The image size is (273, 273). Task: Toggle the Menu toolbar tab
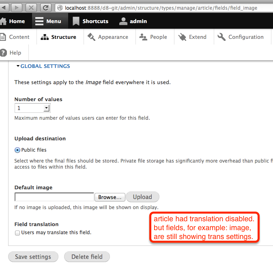[x=50, y=21]
